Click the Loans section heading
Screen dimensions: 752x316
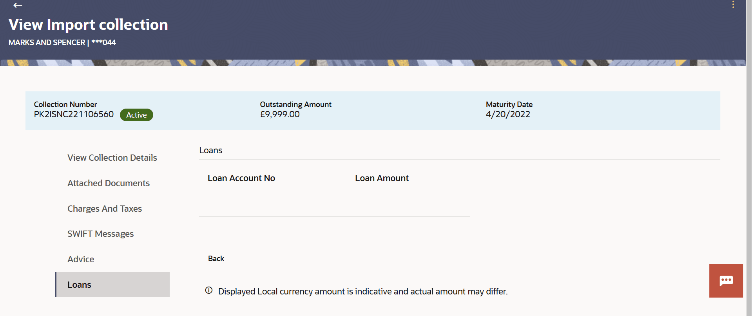[210, 150]
